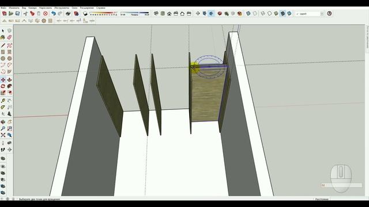Print the model with printer icon
369x207 pixels.
[68, 14]
